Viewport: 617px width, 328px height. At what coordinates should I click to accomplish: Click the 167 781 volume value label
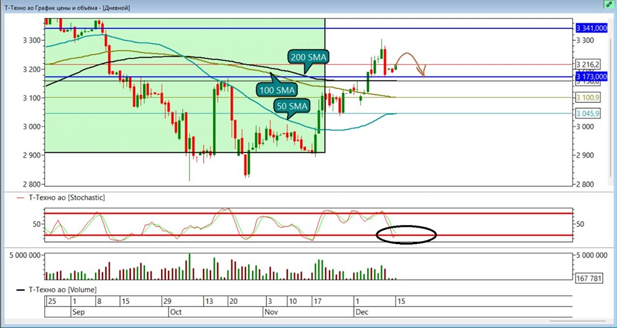(x=589, y=279)
